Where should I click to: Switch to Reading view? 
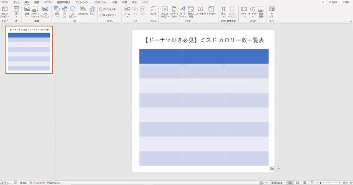click(304, 183)
